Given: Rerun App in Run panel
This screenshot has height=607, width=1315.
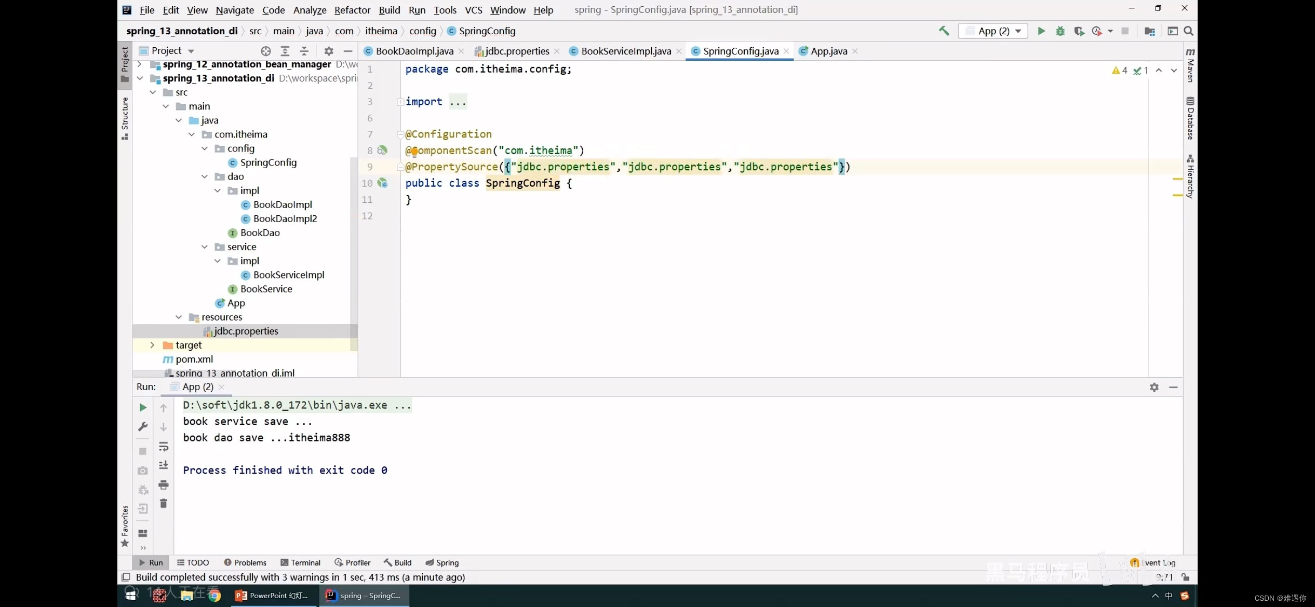Looking at the screenshot, I should (143, 408).
